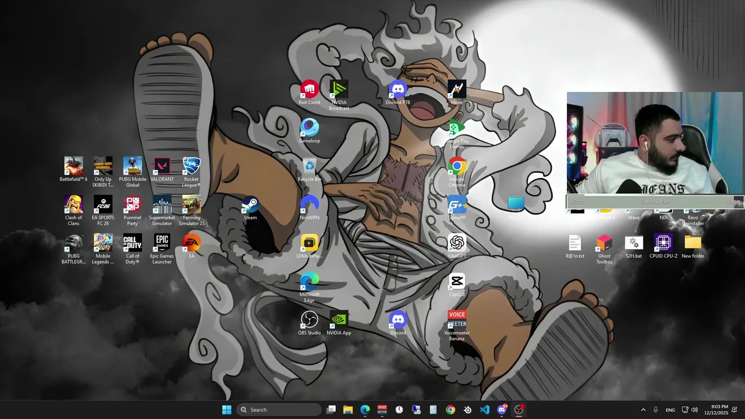745x419 pixels.
Task: Open the Rocket League shortcut
Action: tap(191, 172)
